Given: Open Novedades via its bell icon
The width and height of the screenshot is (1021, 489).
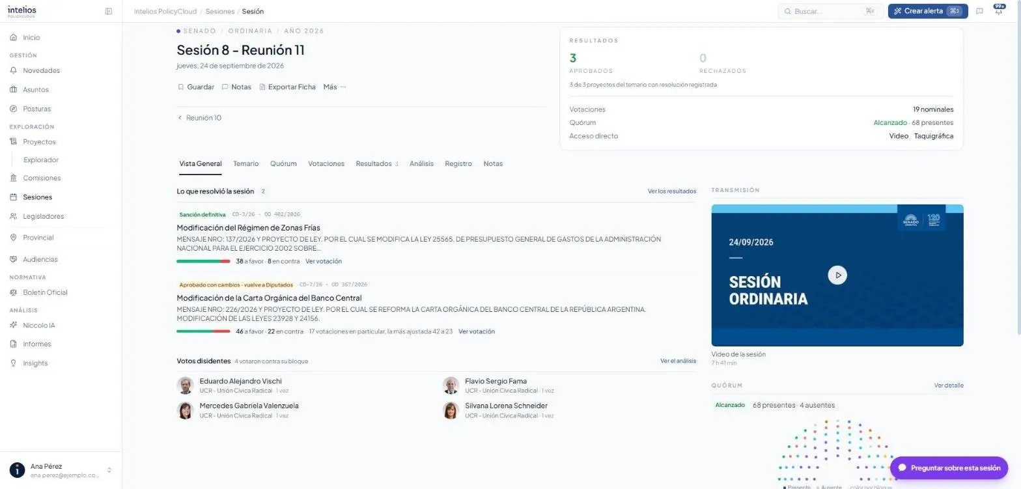Looking at the screenshot, I should coord(14,70).
